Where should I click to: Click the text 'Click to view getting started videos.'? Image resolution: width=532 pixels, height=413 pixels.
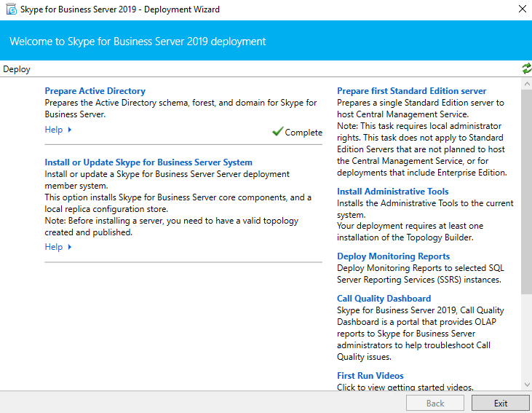tap(405, 388)
